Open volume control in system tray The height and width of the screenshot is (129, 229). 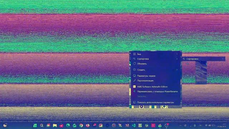pos(210,125)
